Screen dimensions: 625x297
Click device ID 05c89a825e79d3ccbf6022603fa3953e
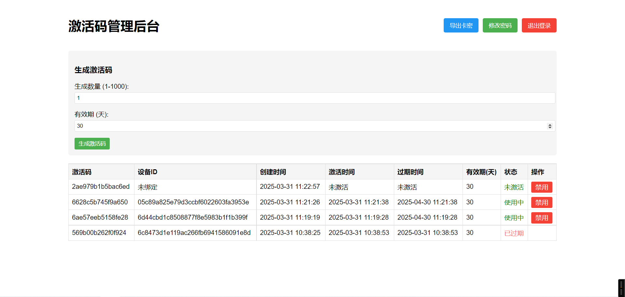click(x=193, y=202)
